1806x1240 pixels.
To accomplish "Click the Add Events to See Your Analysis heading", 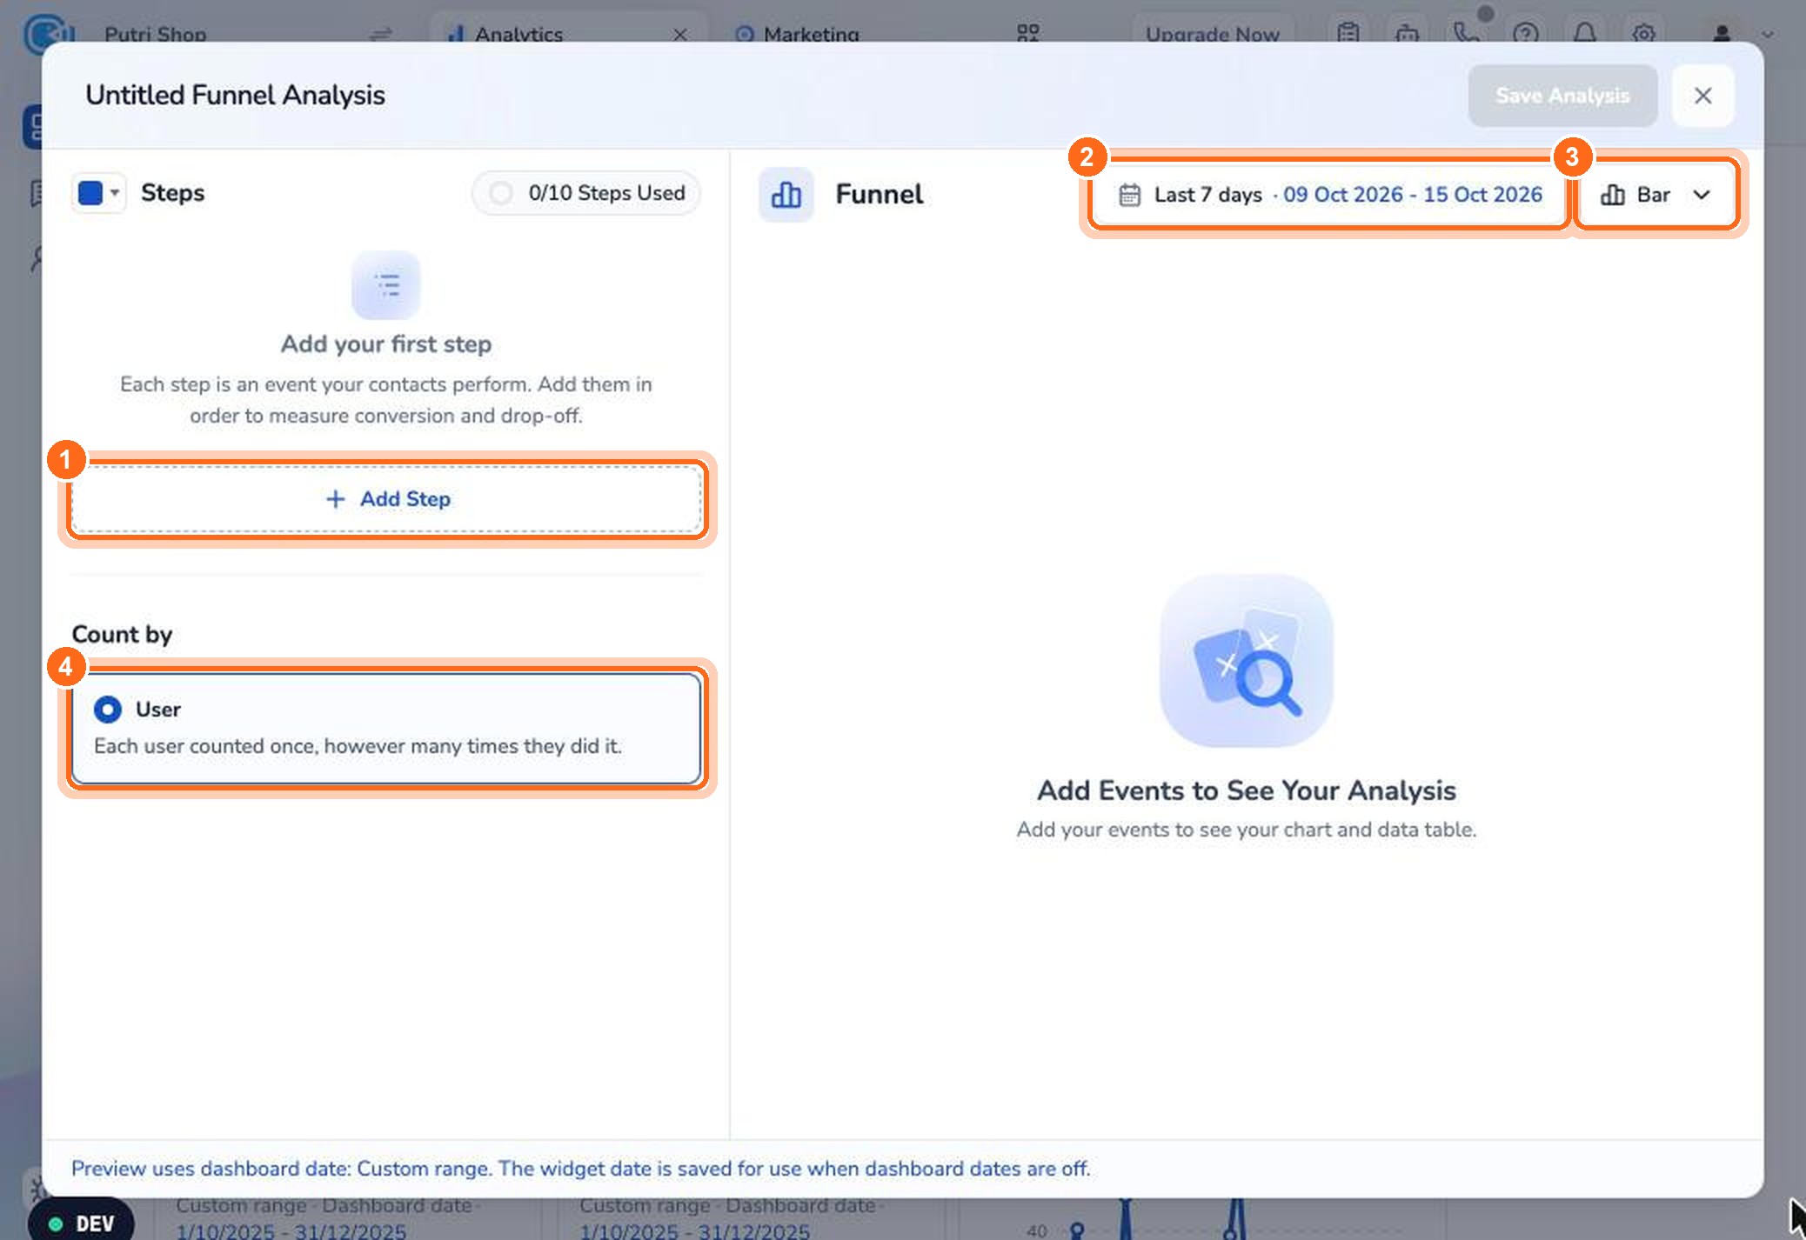I will (x=1247, y=790).
